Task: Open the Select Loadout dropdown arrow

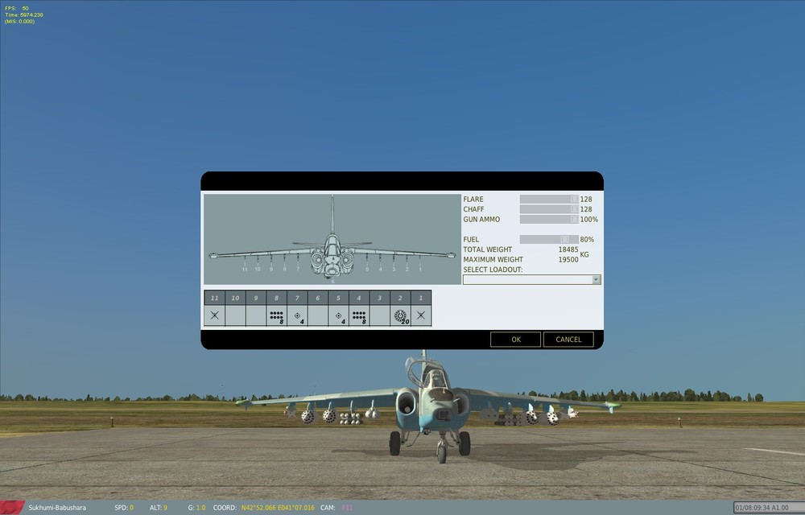Action: coord(596,279)
